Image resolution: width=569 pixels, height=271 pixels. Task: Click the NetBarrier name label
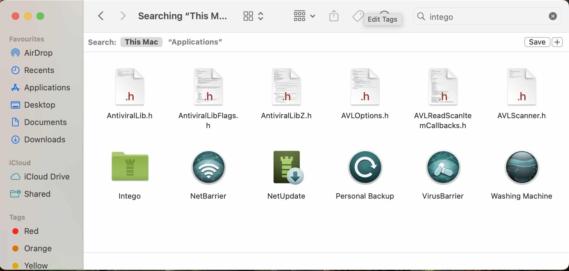pos(208,196)
